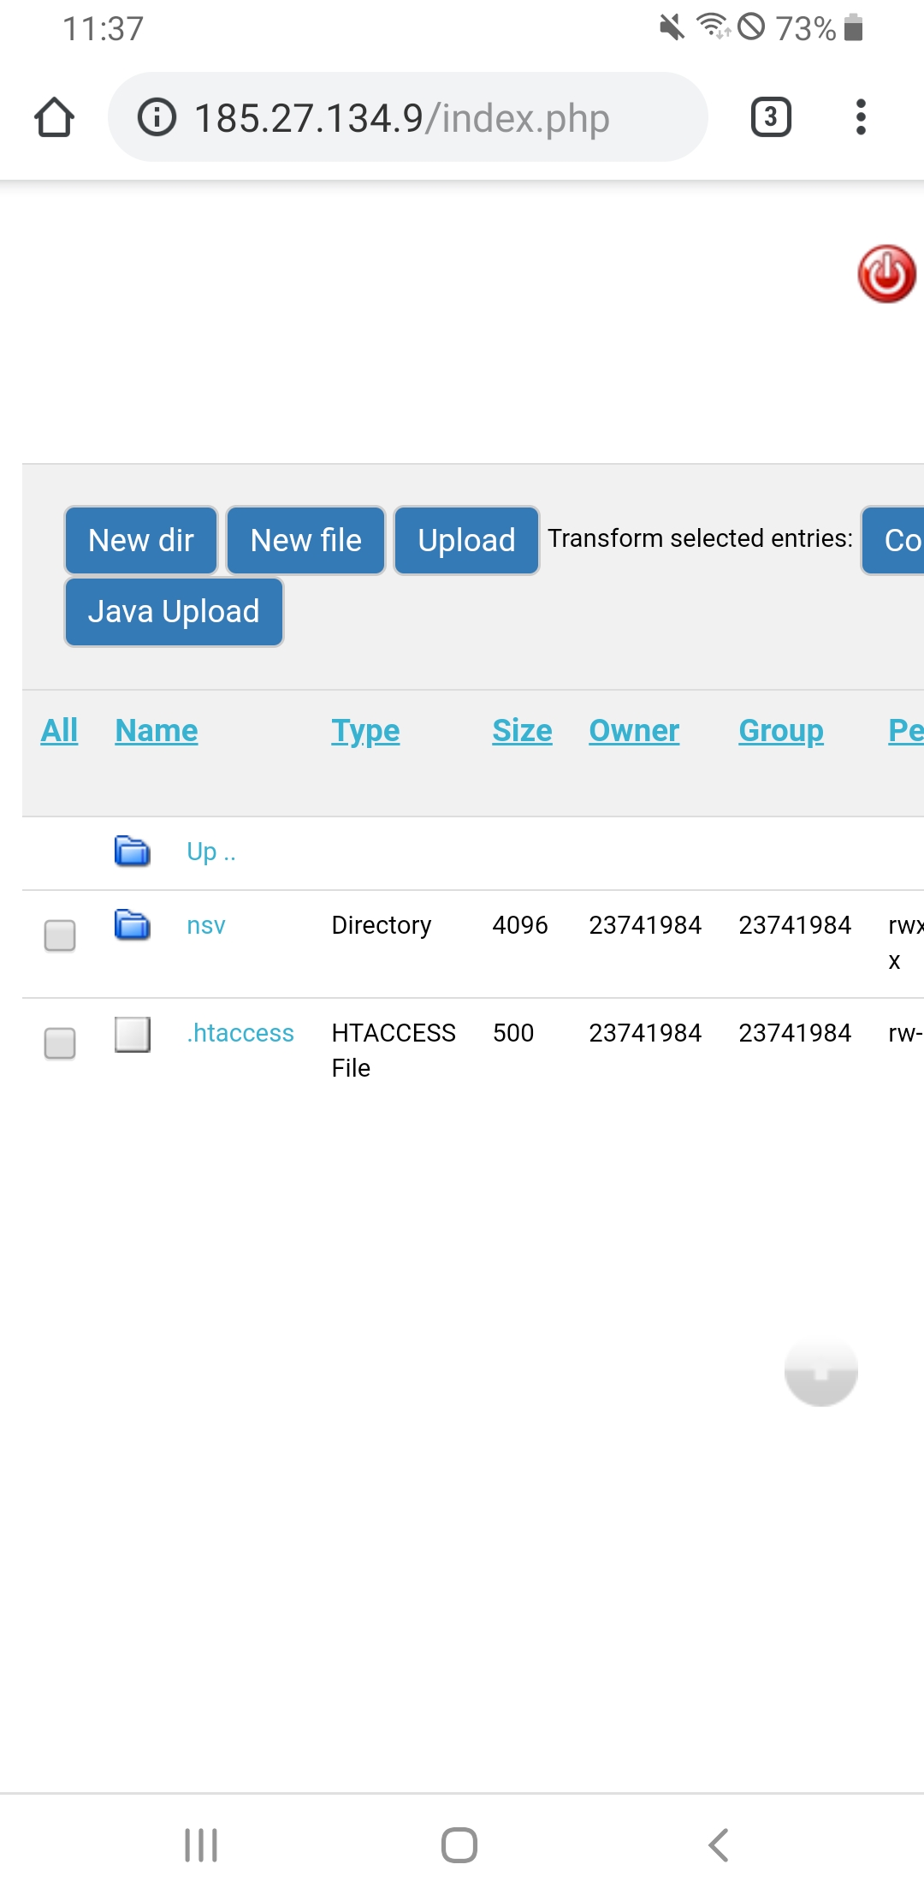Open the Java Upload option
924x1900 pixels.
click(x=174, y=612)
